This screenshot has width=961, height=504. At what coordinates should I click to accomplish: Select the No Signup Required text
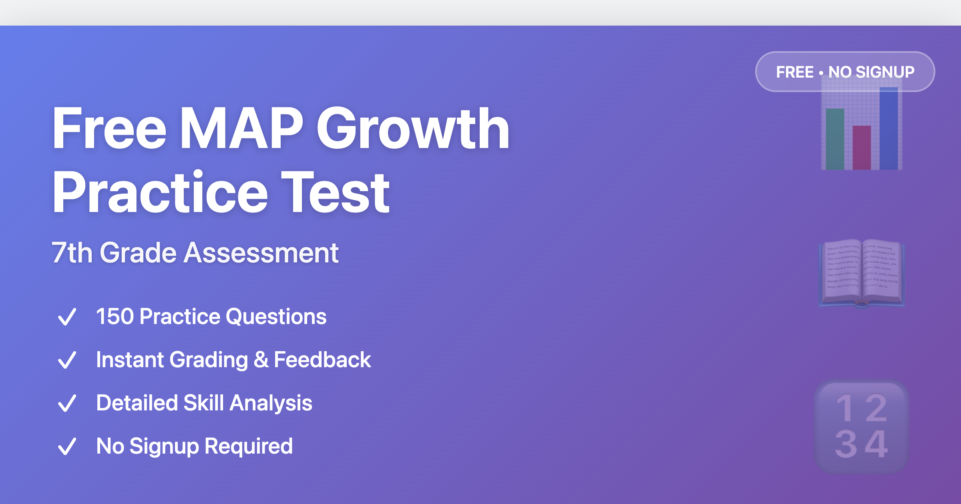[194, 446]
